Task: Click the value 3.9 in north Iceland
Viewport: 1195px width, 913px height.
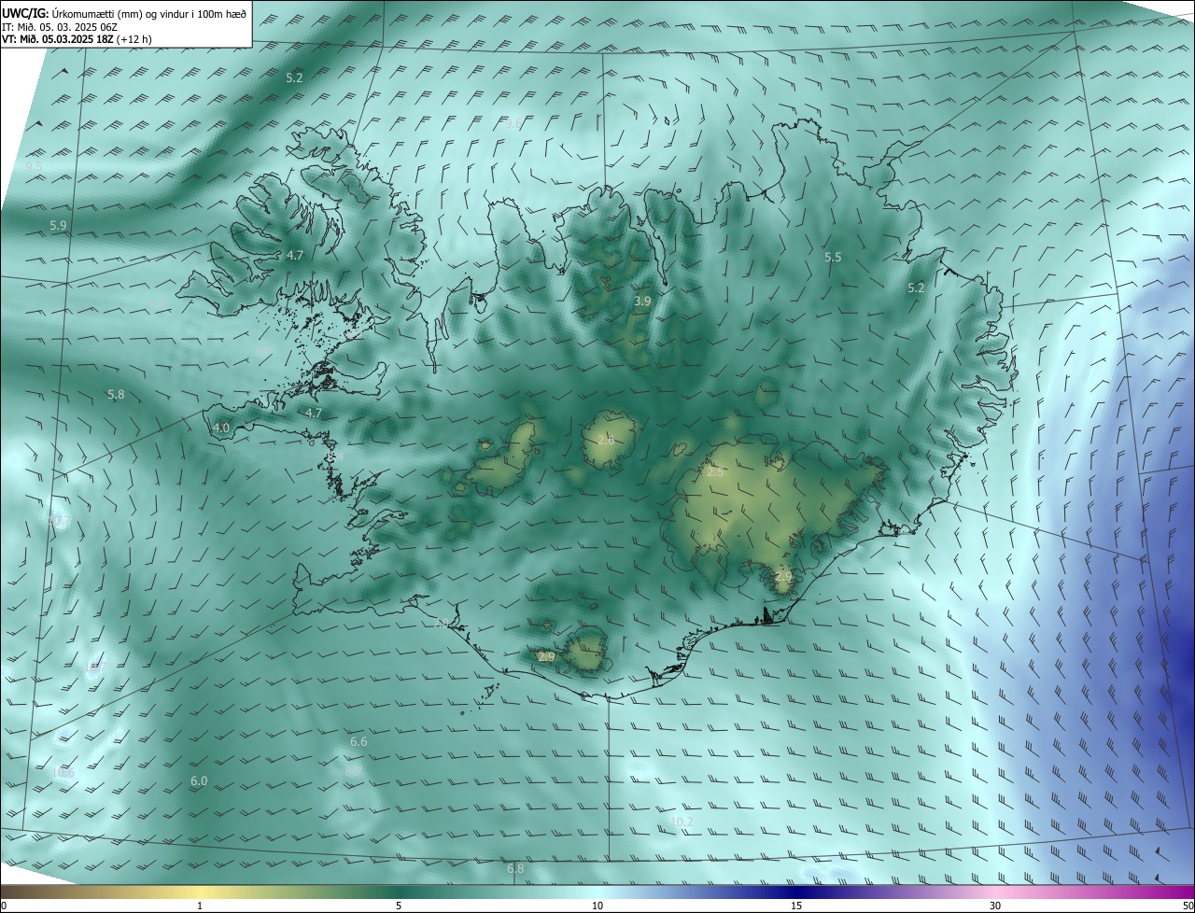Action: tap(642, 302)
